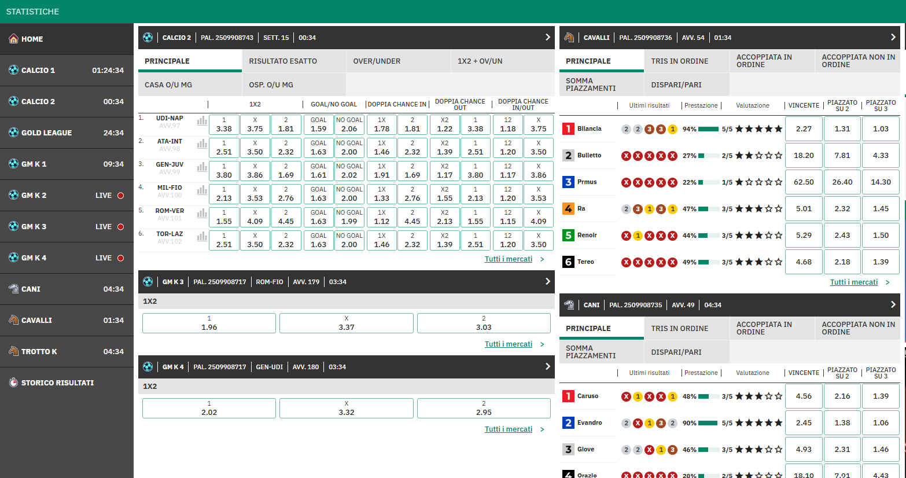
Task: Pick the 2.27 Vincente odds for Bilancia
Action: click(x=803, y=129)
